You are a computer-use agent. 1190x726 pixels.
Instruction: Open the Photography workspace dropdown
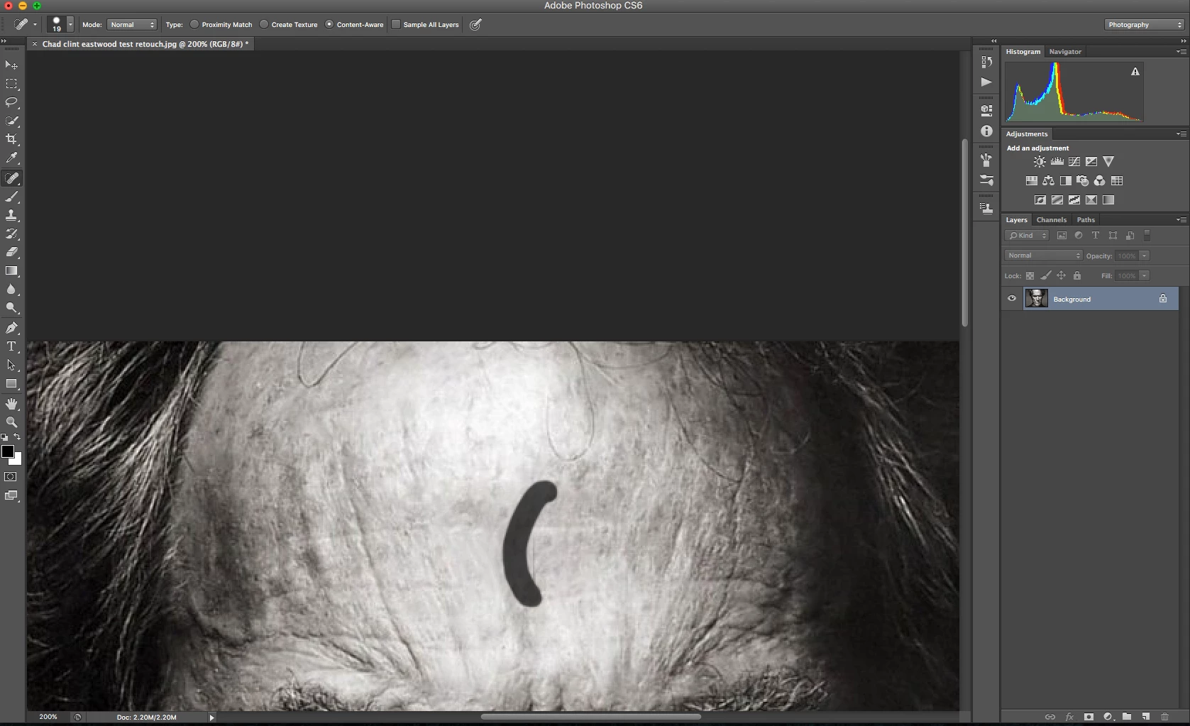[x=1145, y=24]
